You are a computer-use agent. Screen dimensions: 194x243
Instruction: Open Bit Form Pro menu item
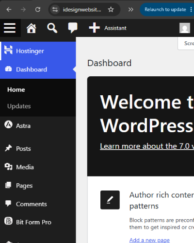point(38,222)
